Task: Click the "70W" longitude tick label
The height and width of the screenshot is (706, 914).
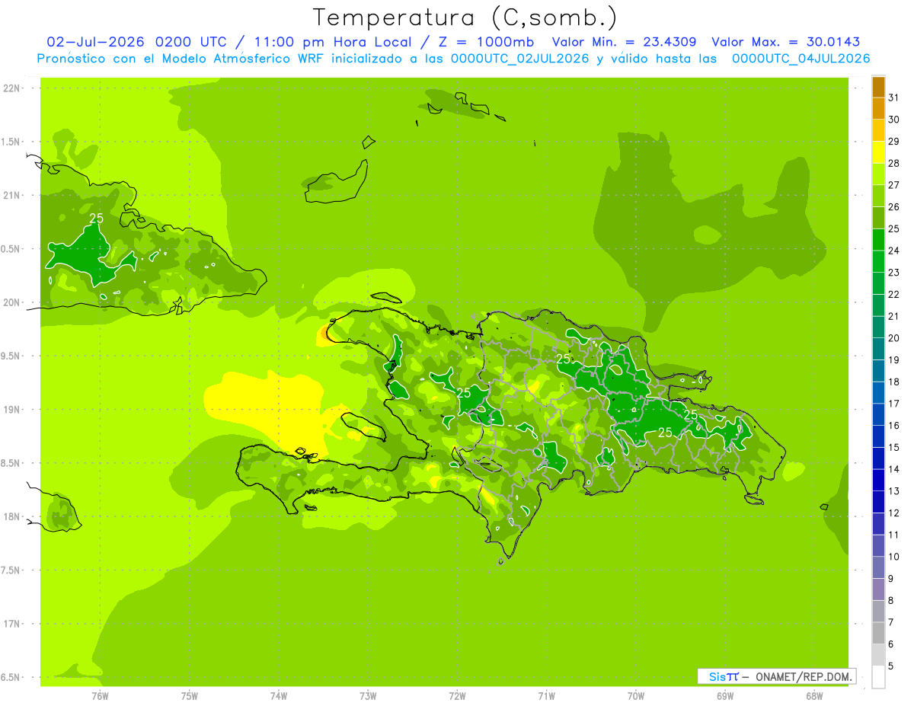Action: click(x=636, y=696)
